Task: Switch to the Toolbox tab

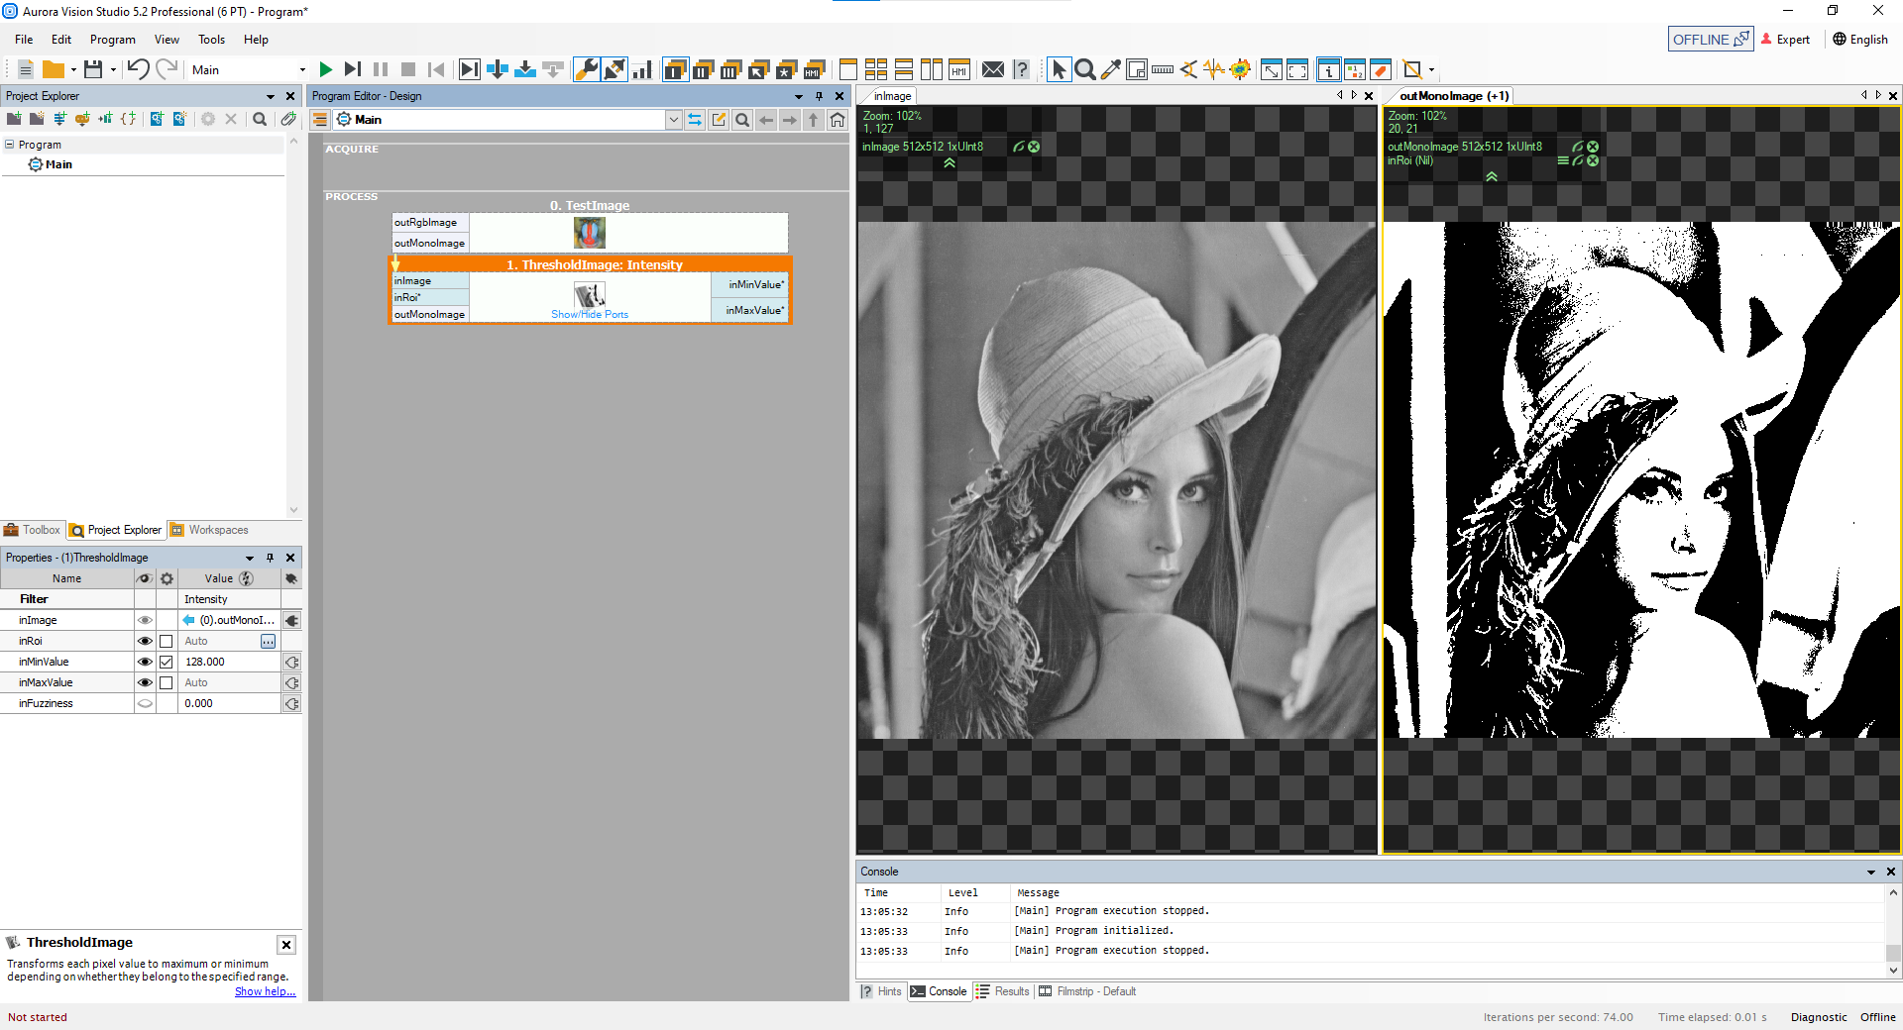Action: (x=33, y=530)
